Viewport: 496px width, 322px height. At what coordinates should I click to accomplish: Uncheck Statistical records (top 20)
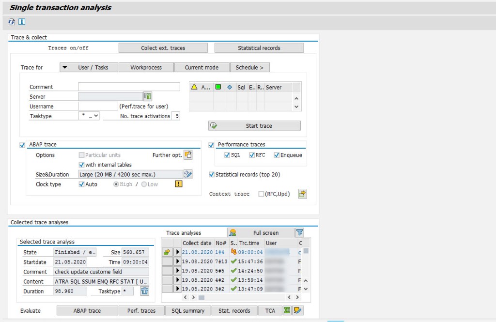(x=211, y=174)
